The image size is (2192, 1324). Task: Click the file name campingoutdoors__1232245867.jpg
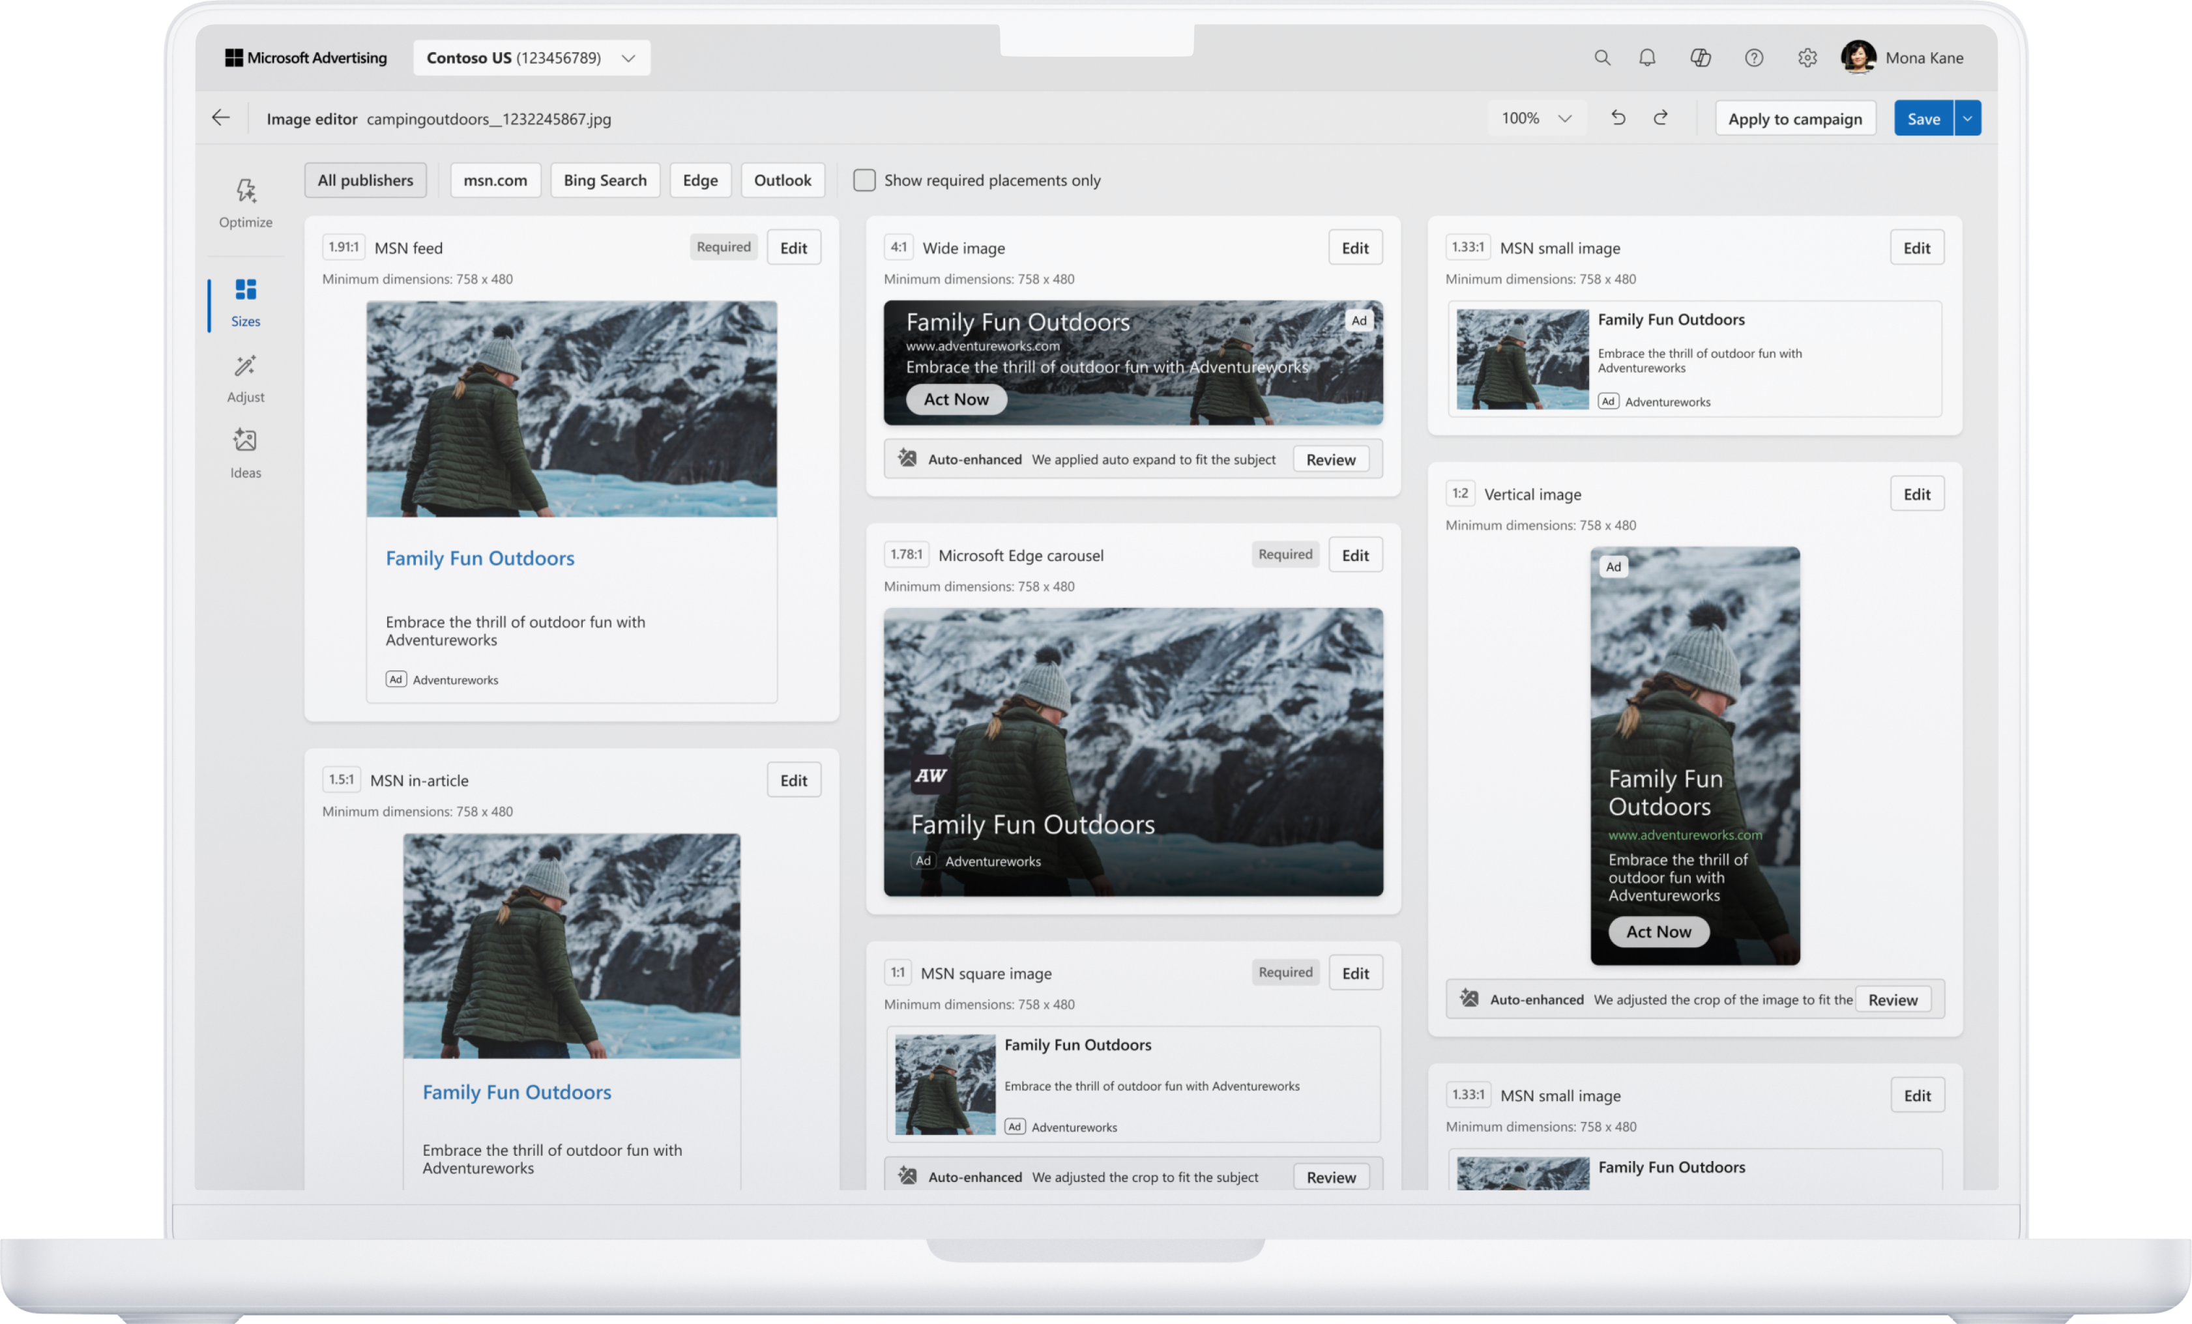tap(488, 119)
